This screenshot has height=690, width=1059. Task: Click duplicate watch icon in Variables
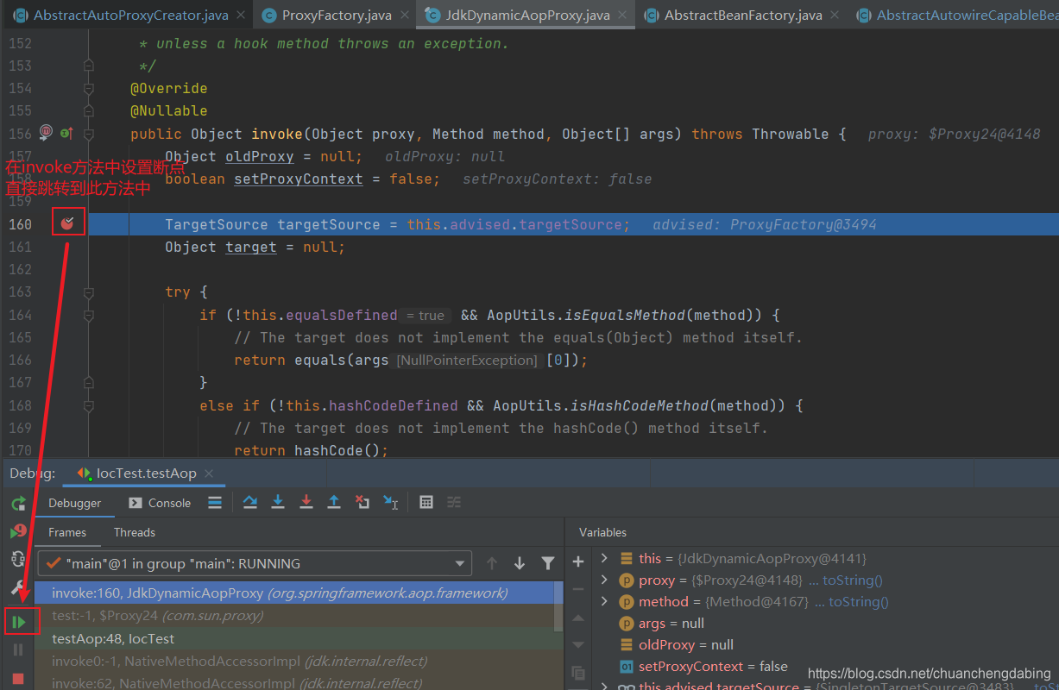578,673
